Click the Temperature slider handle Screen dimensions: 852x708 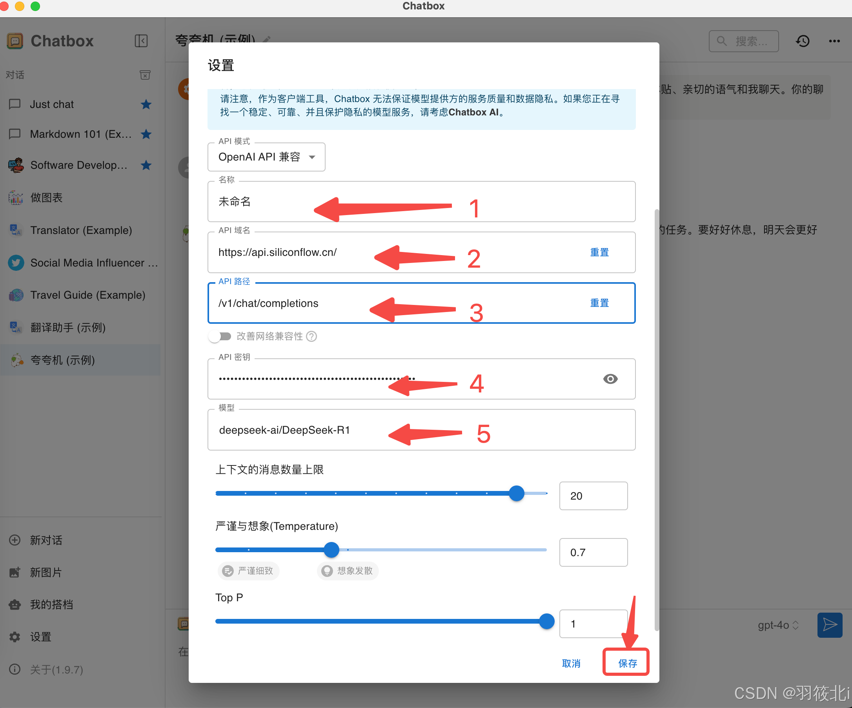pos(331,550)
